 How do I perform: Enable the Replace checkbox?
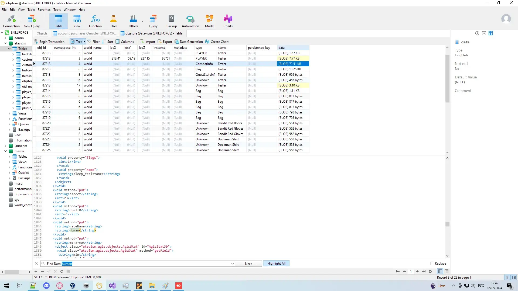click(x=432, y=263)
